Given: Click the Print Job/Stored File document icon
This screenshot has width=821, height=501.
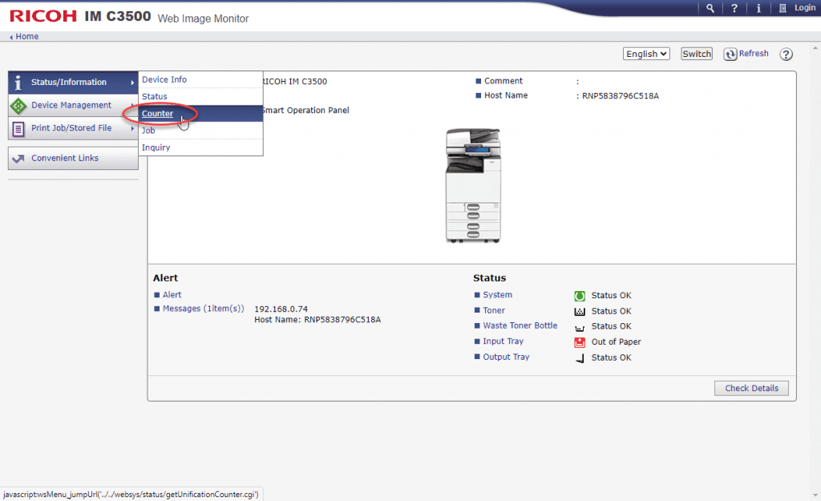Looking at the screenshot, I should pyautogui.click(x=18, y=129).
